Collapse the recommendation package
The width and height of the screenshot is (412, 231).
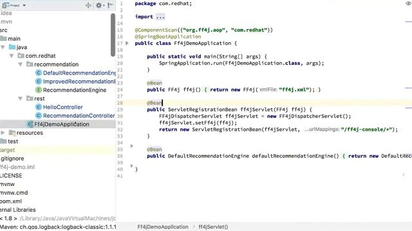pos(20,64)
